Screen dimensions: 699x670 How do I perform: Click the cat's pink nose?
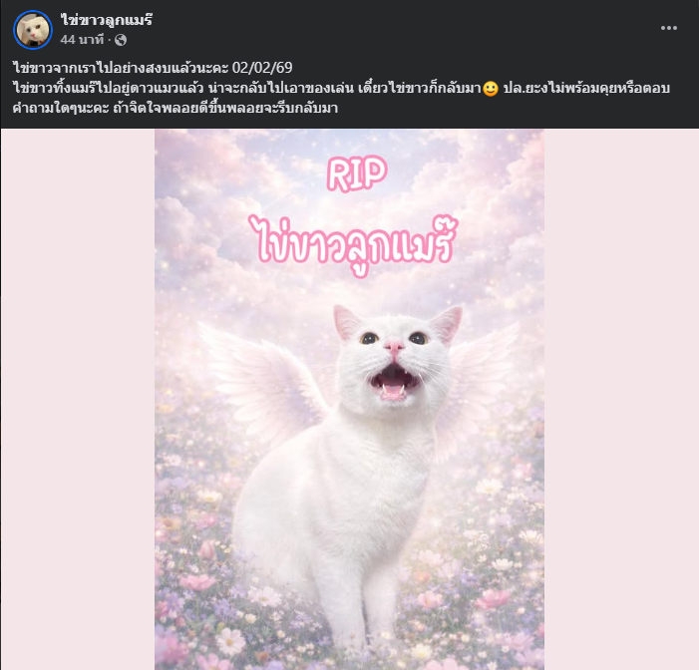pos(395,347)
